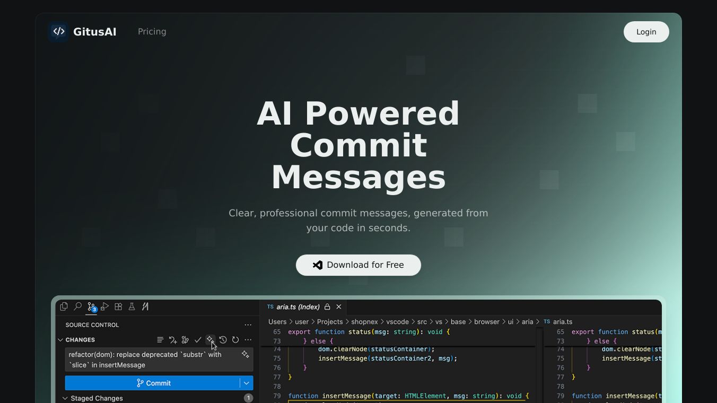The width and height of the screenshot is (717, 403).
Task: Open the more actions ellipsis beside SOURCE CONTROL
Action: [248, 325]
